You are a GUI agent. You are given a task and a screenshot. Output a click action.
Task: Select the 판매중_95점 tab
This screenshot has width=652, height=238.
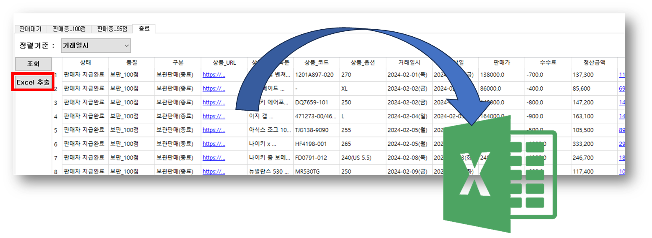click(112, 29)
